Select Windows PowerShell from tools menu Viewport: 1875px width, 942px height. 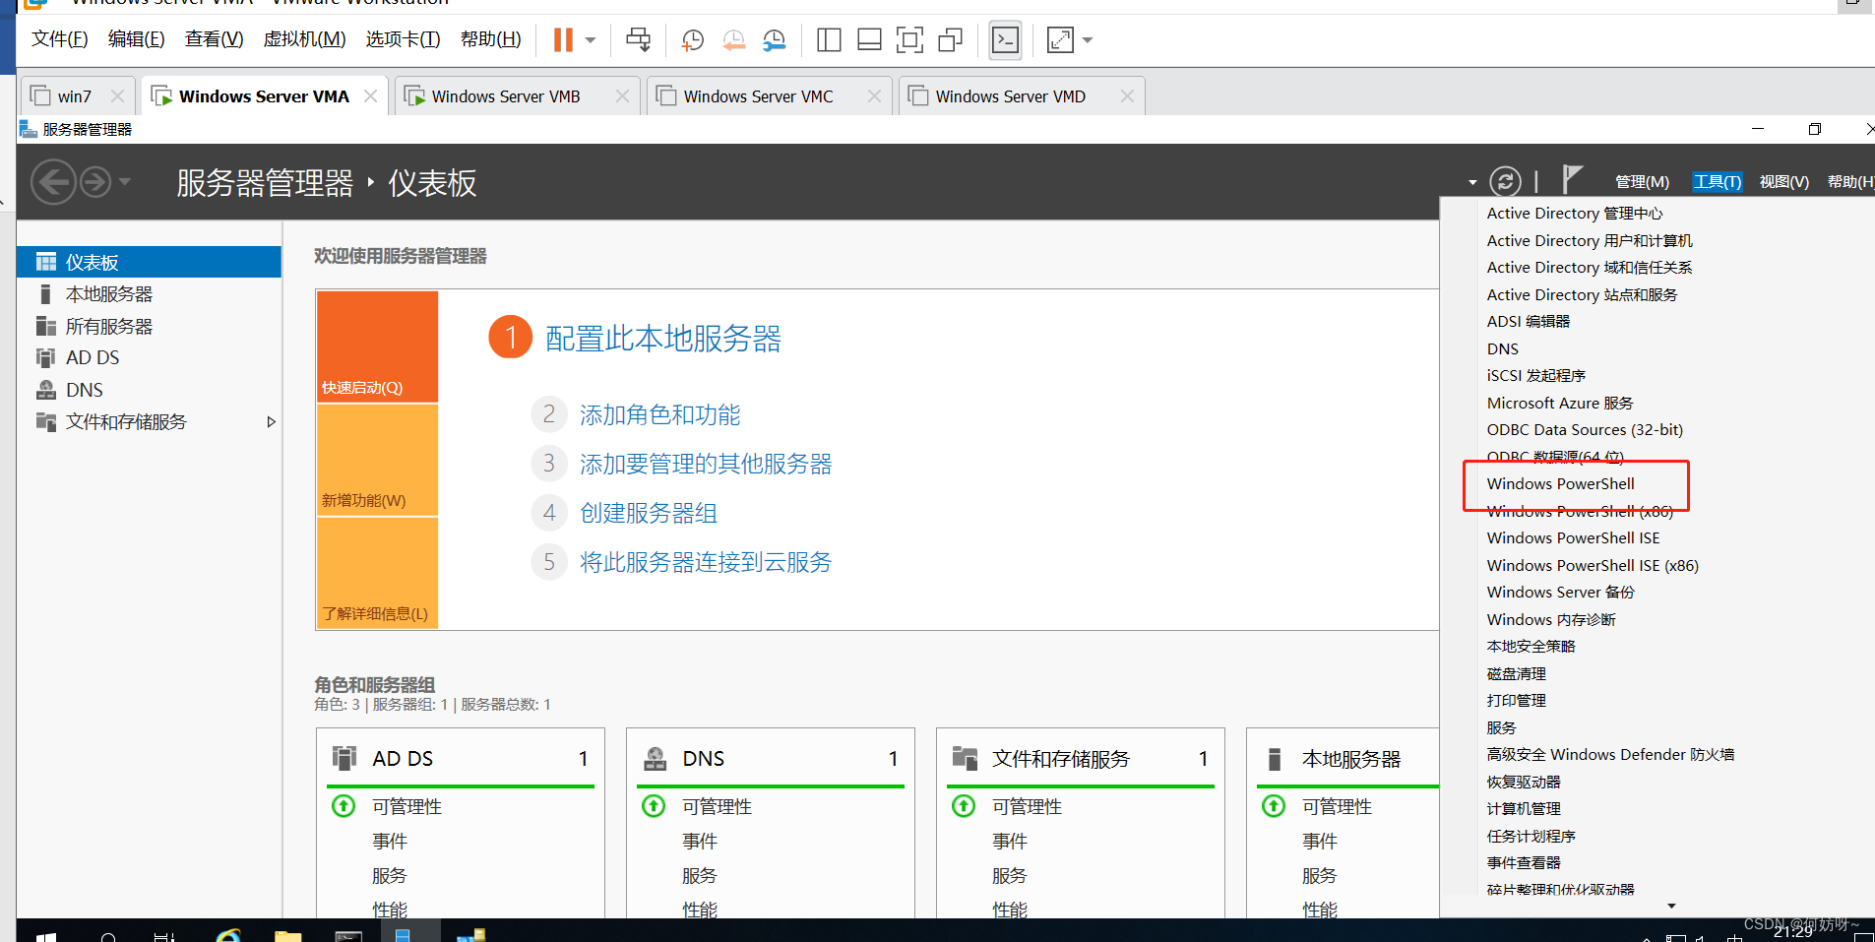pos(1560,484)
